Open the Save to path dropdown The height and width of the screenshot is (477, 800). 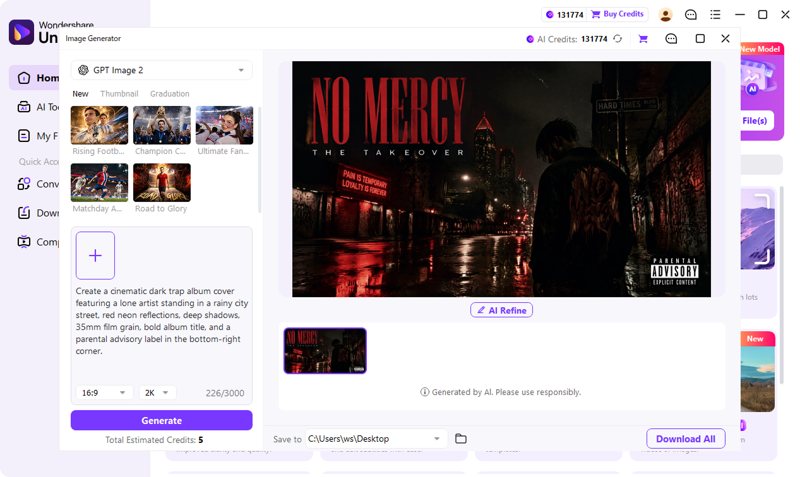click(376, 439)
